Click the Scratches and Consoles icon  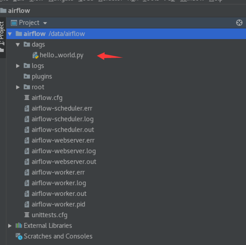[19, 236]
